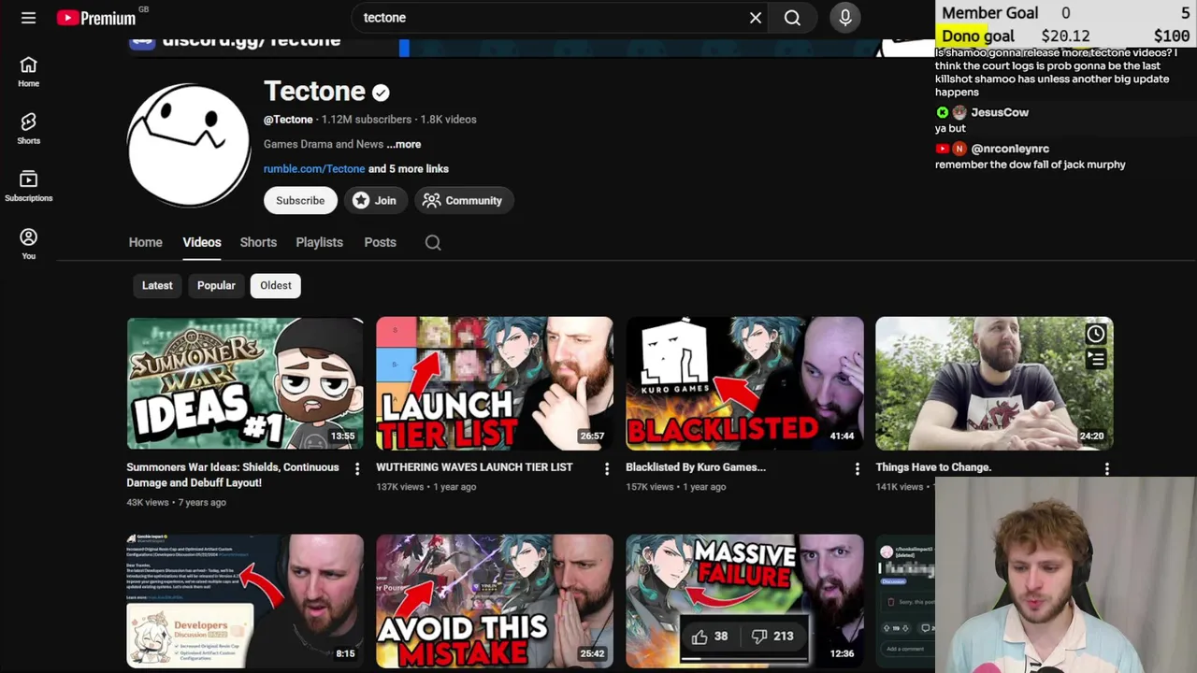Image resolution: width=1197 pixels, height=673 pixels.
Task: Switch to the channel Home tab
Action: click(145, 242)
